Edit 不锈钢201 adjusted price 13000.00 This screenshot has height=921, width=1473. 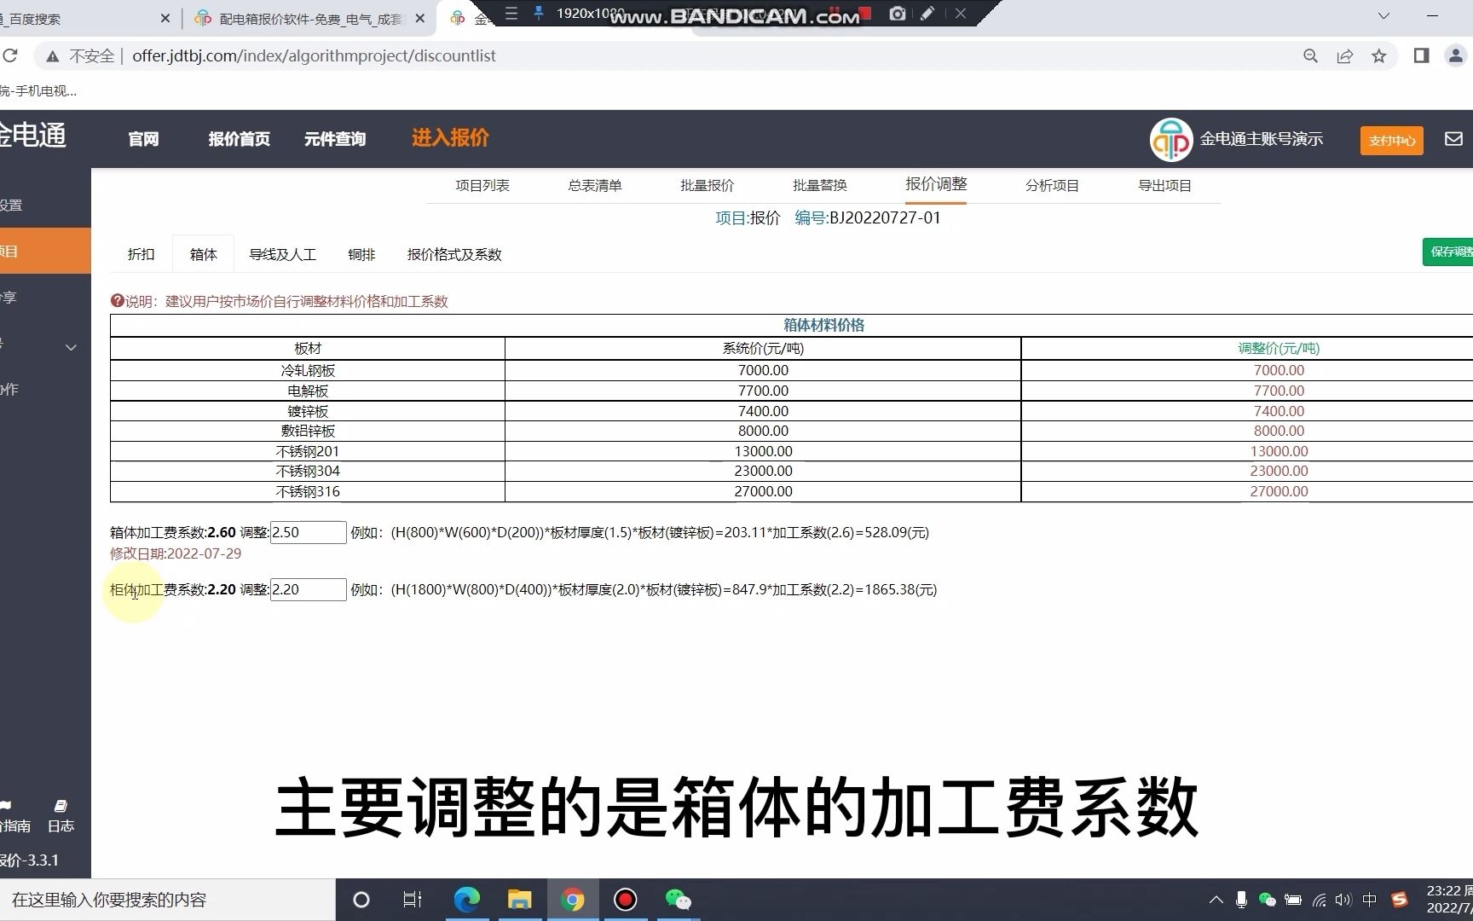point(1279,451)
